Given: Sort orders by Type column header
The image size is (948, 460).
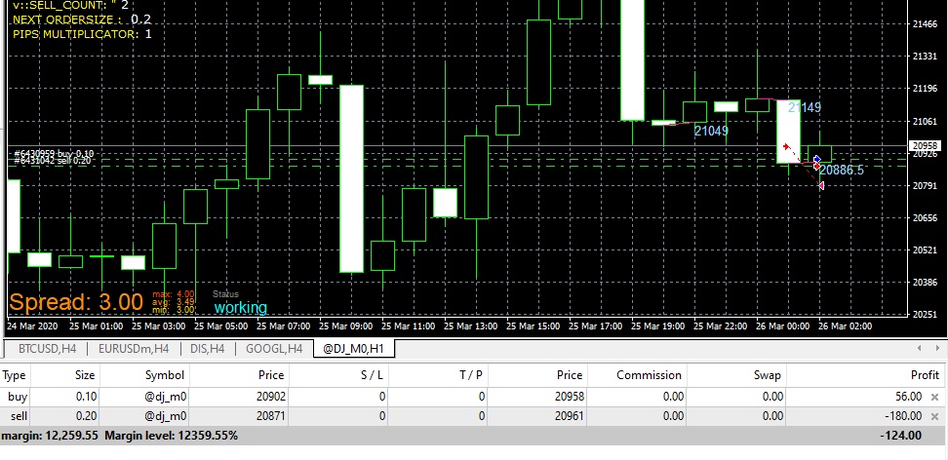Looking at the screenshot, I should (x=15, y=375).
